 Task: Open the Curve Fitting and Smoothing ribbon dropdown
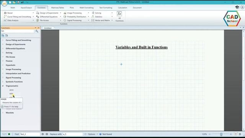33,16
